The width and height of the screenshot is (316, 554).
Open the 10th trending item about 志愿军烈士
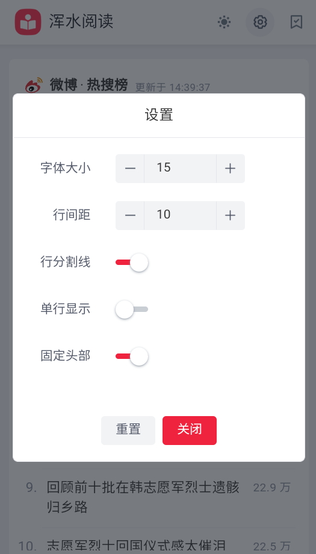pos(136,546)
